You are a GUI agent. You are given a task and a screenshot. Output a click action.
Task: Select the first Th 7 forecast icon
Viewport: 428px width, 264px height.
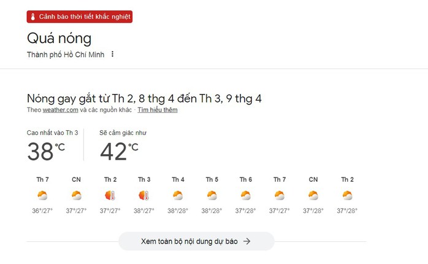tap(42, 195)
